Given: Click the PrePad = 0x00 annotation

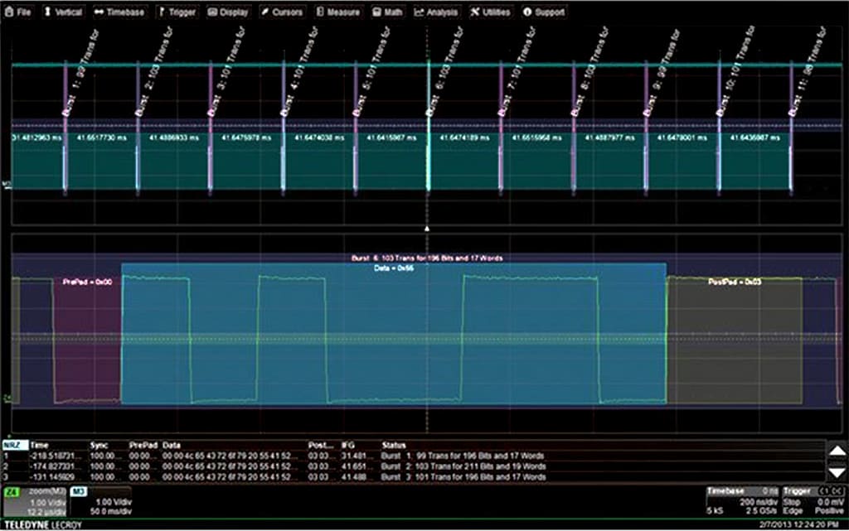Looking at the screenshot, I should point(87,282).
